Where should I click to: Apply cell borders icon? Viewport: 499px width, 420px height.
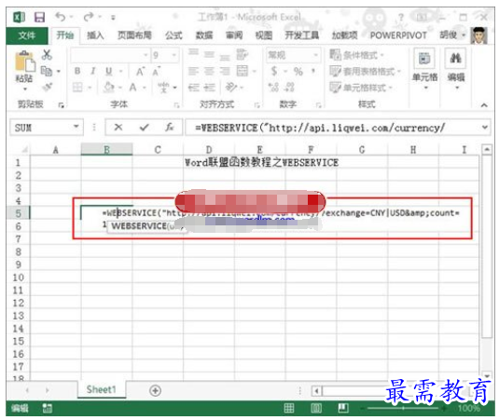(77, 87)
